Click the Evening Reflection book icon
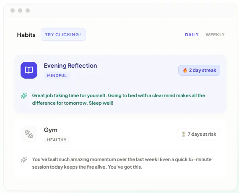The height and width of the screenshot is (193, 239). (29, 70)
